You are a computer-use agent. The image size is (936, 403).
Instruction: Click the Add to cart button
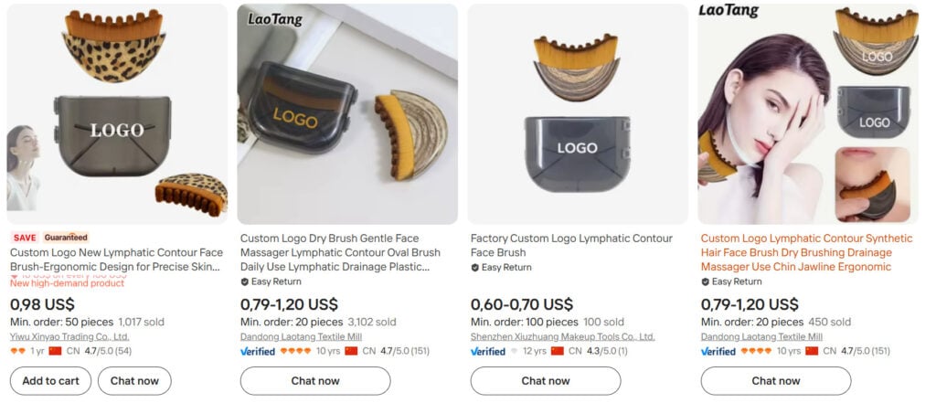click(51, 381)
